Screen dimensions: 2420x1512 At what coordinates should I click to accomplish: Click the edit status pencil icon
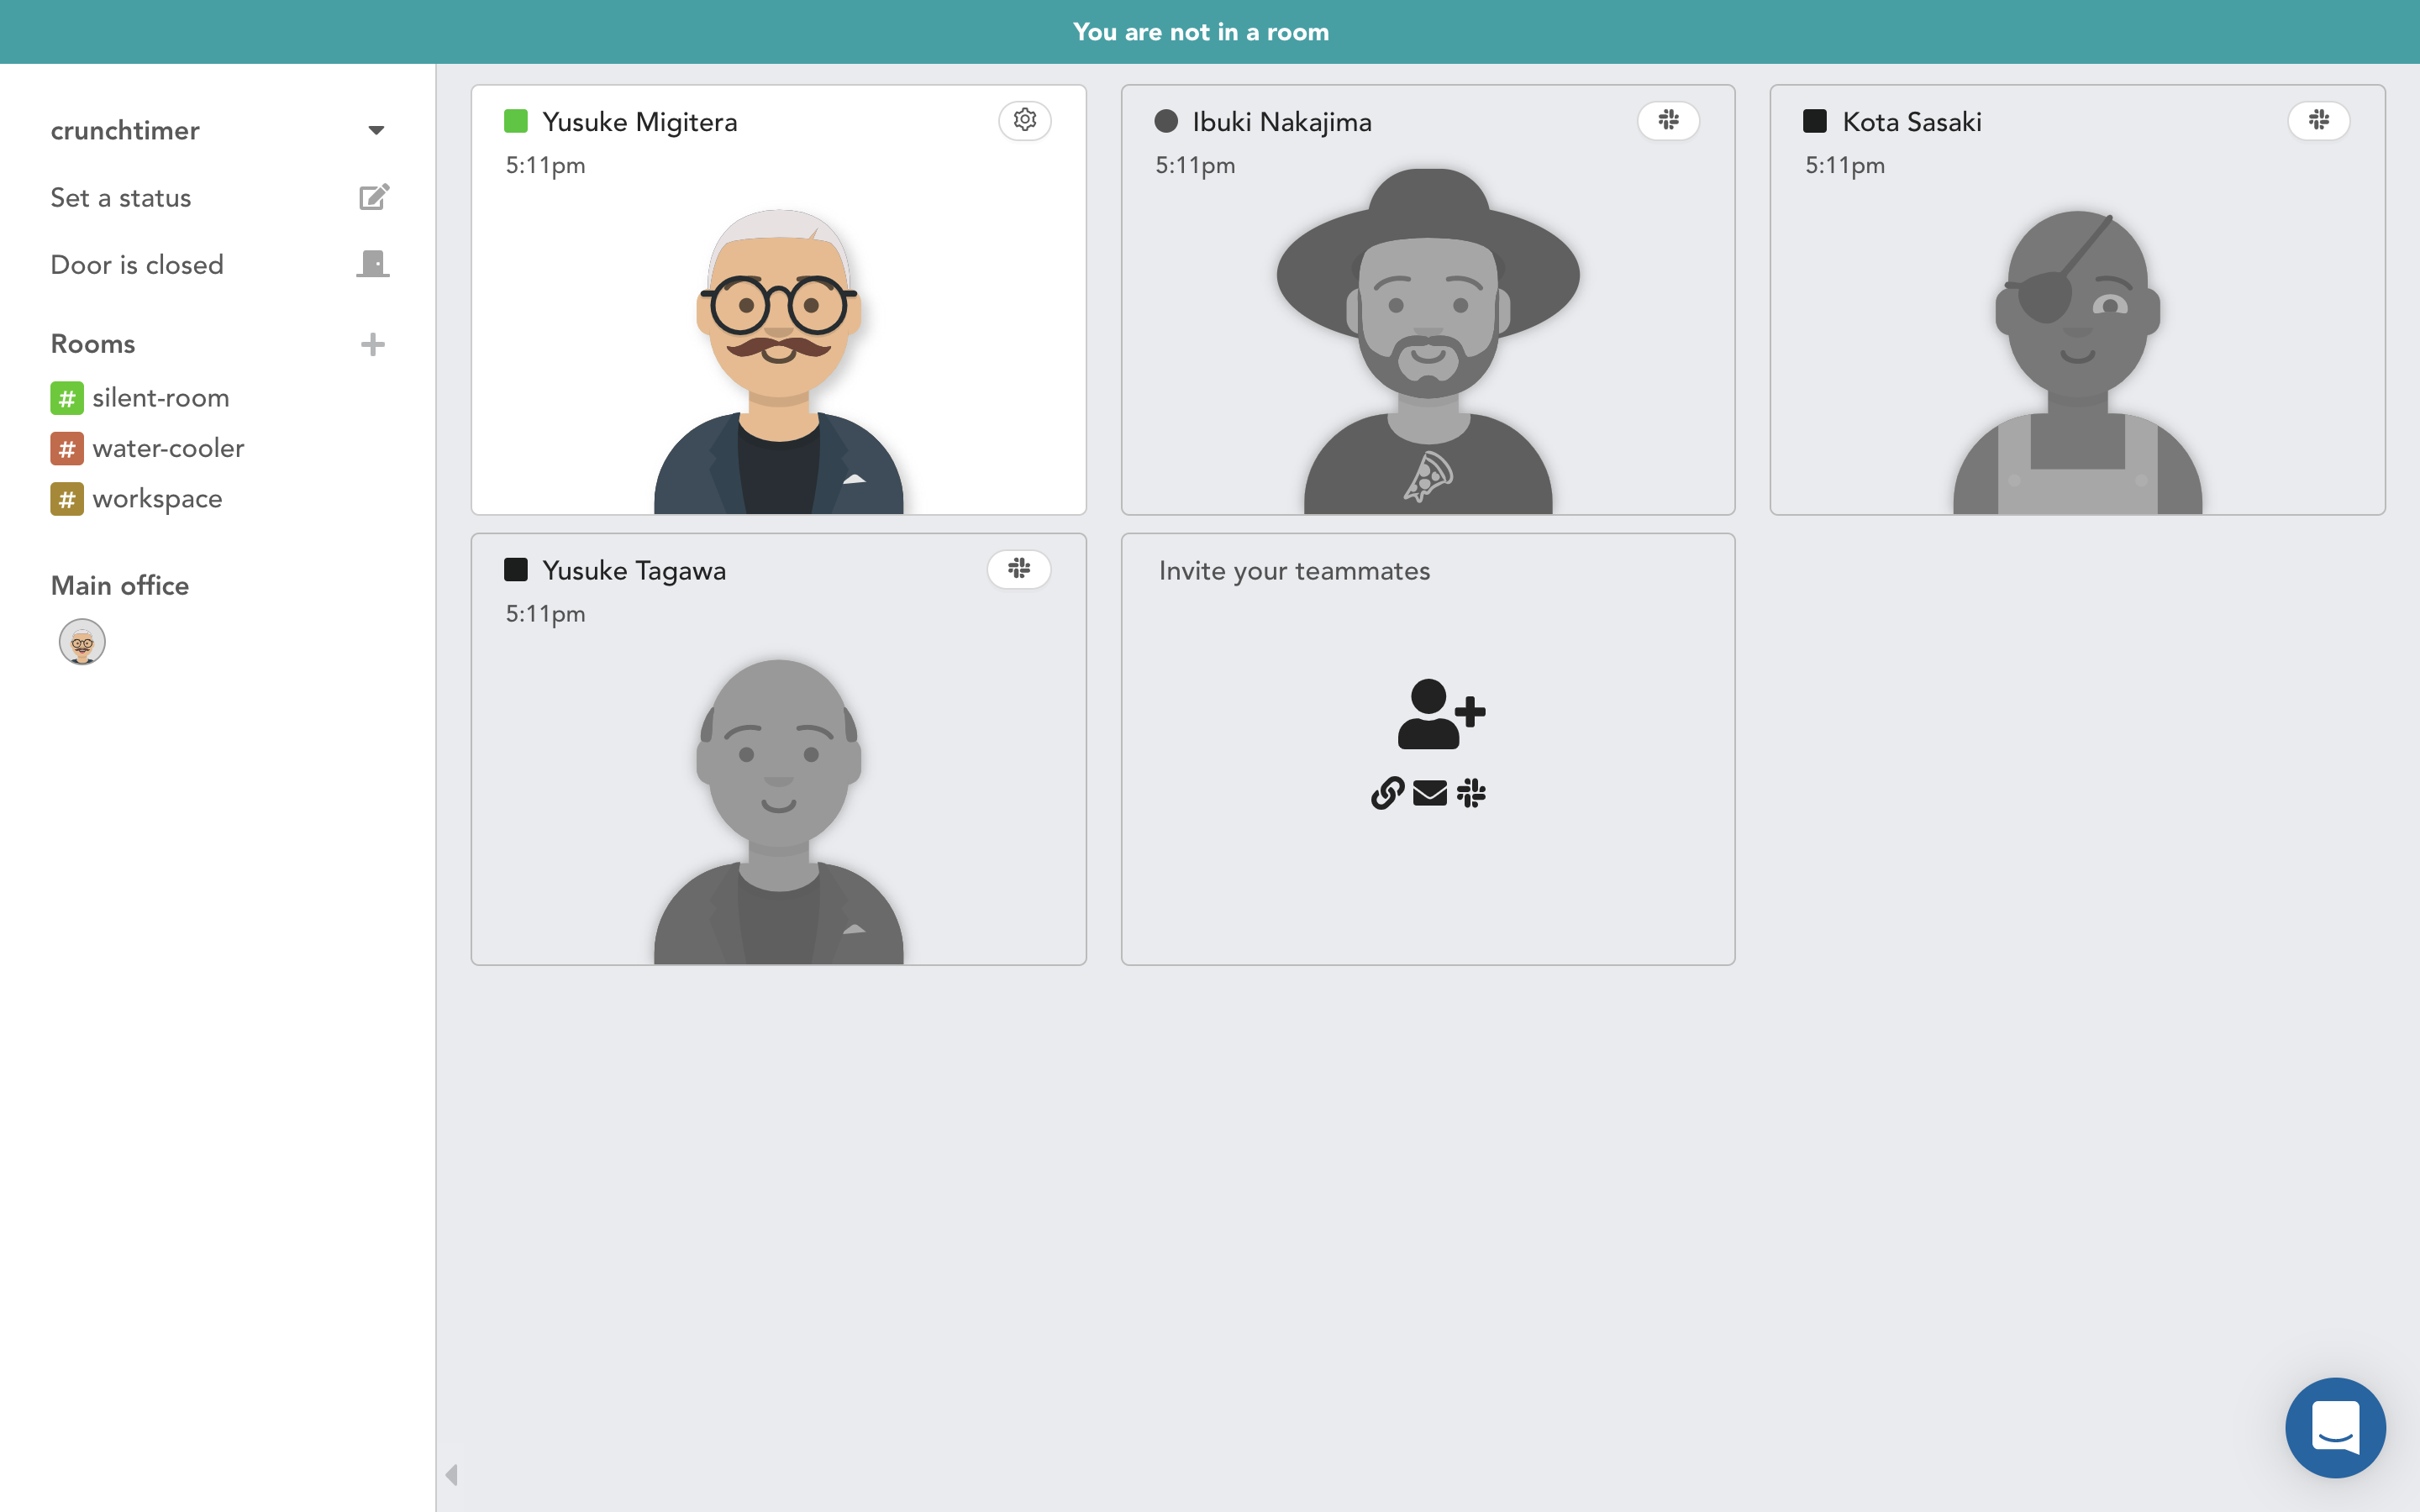point(373,197)
